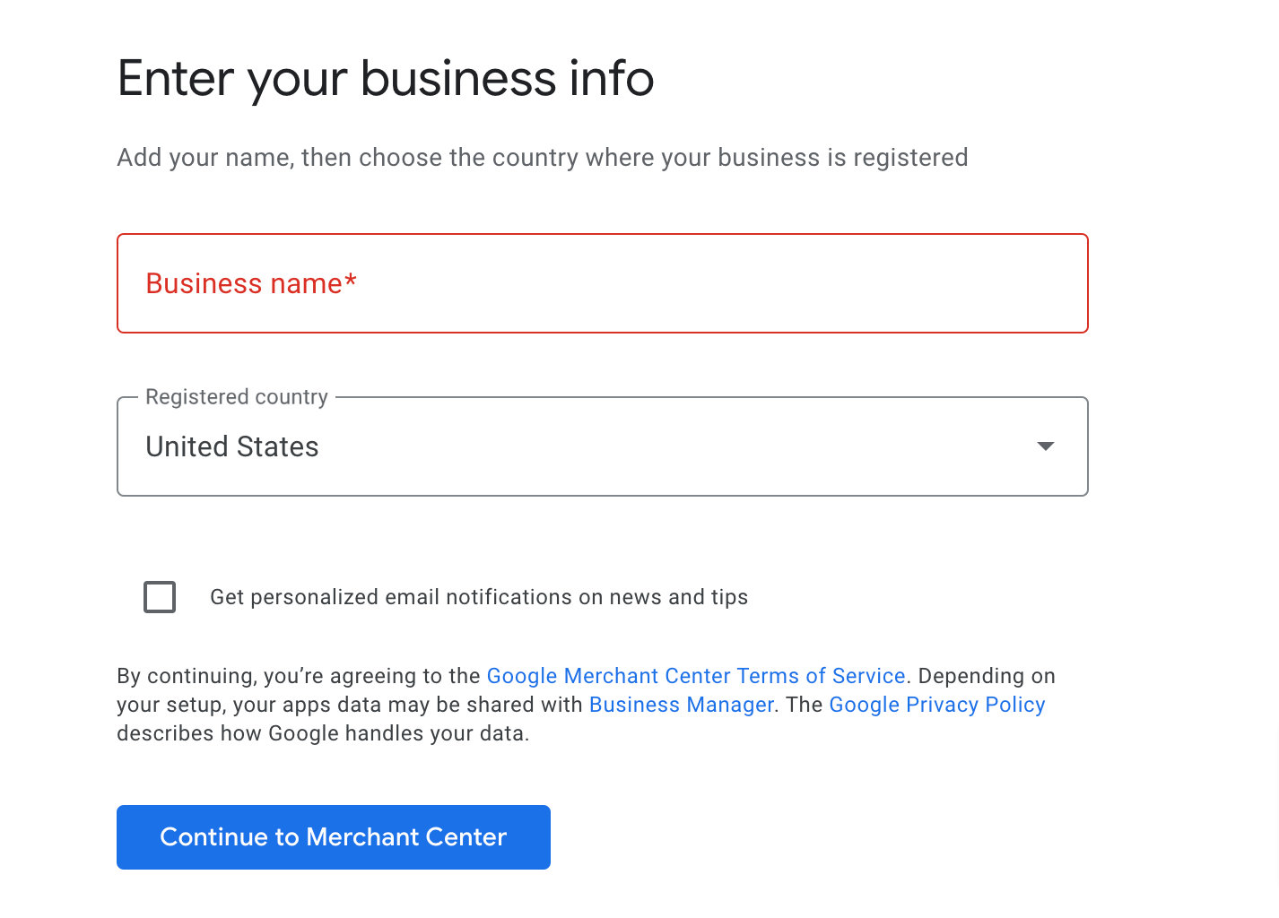This screenshot has height=918, width=1279.
Task: View the Google Privacy Policy
Action: click(936, 704)
